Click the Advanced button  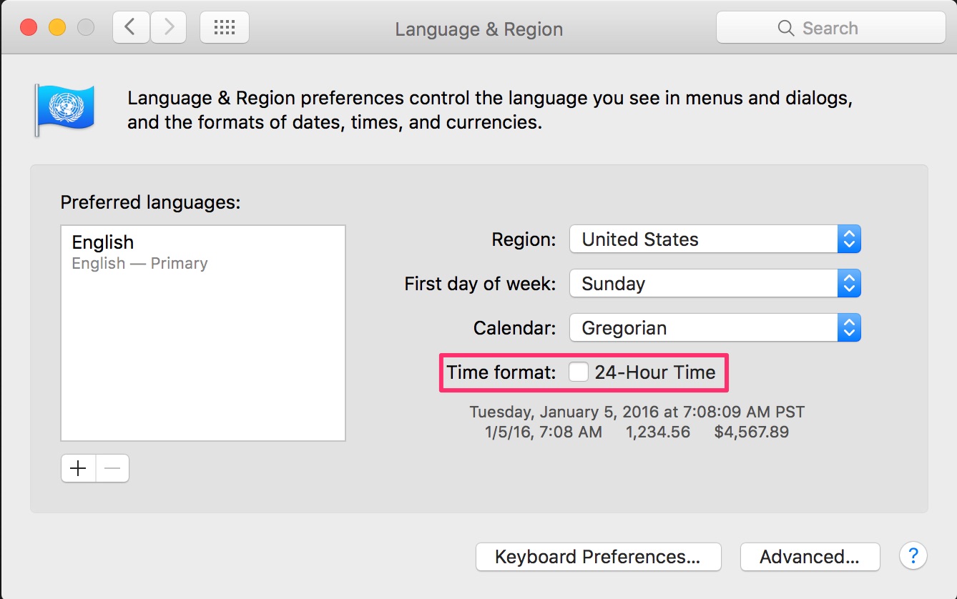[x=810, y=557]
